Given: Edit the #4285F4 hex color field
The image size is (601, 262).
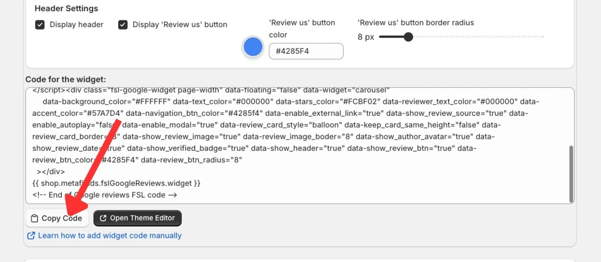Looking at the screenshot, I should click(x=306, y=51).
